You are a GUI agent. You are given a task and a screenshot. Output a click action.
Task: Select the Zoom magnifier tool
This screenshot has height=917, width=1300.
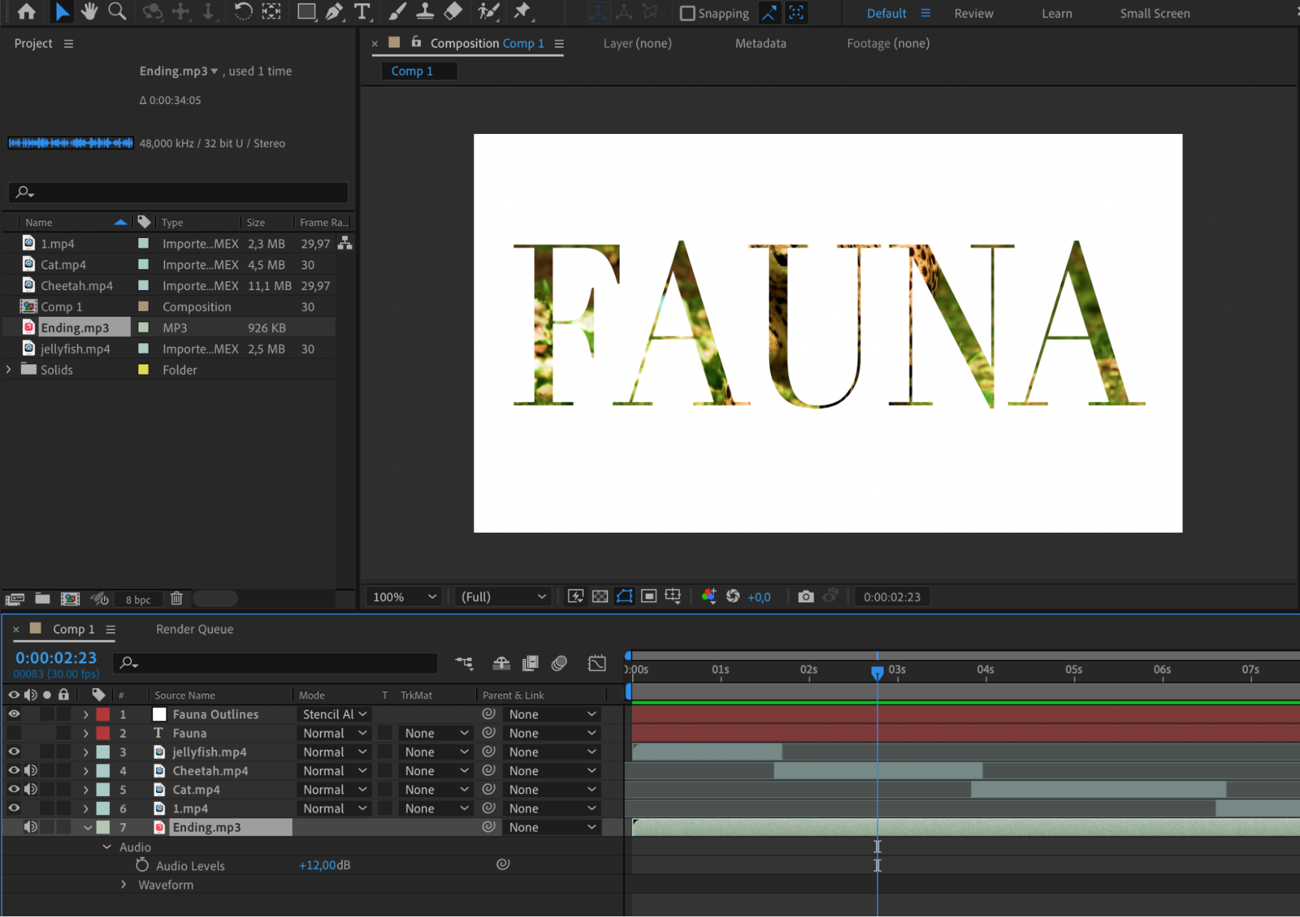[117, 11]
